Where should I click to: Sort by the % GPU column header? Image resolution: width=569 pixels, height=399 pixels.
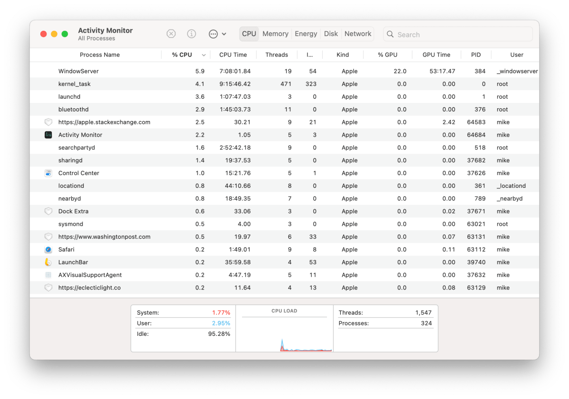(388, 55)
